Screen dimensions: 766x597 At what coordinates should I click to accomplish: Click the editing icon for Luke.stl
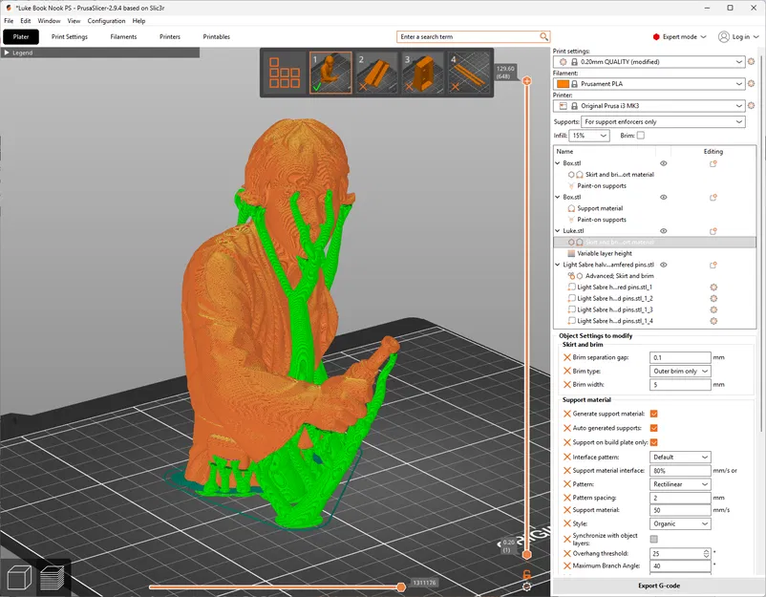(713, 231)
